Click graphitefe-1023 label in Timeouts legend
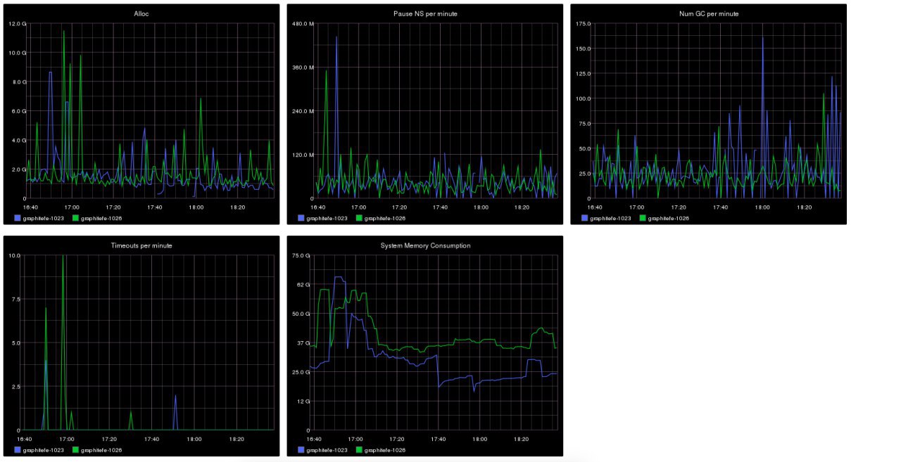The image size is (901, 462). (x=44, y=450)
